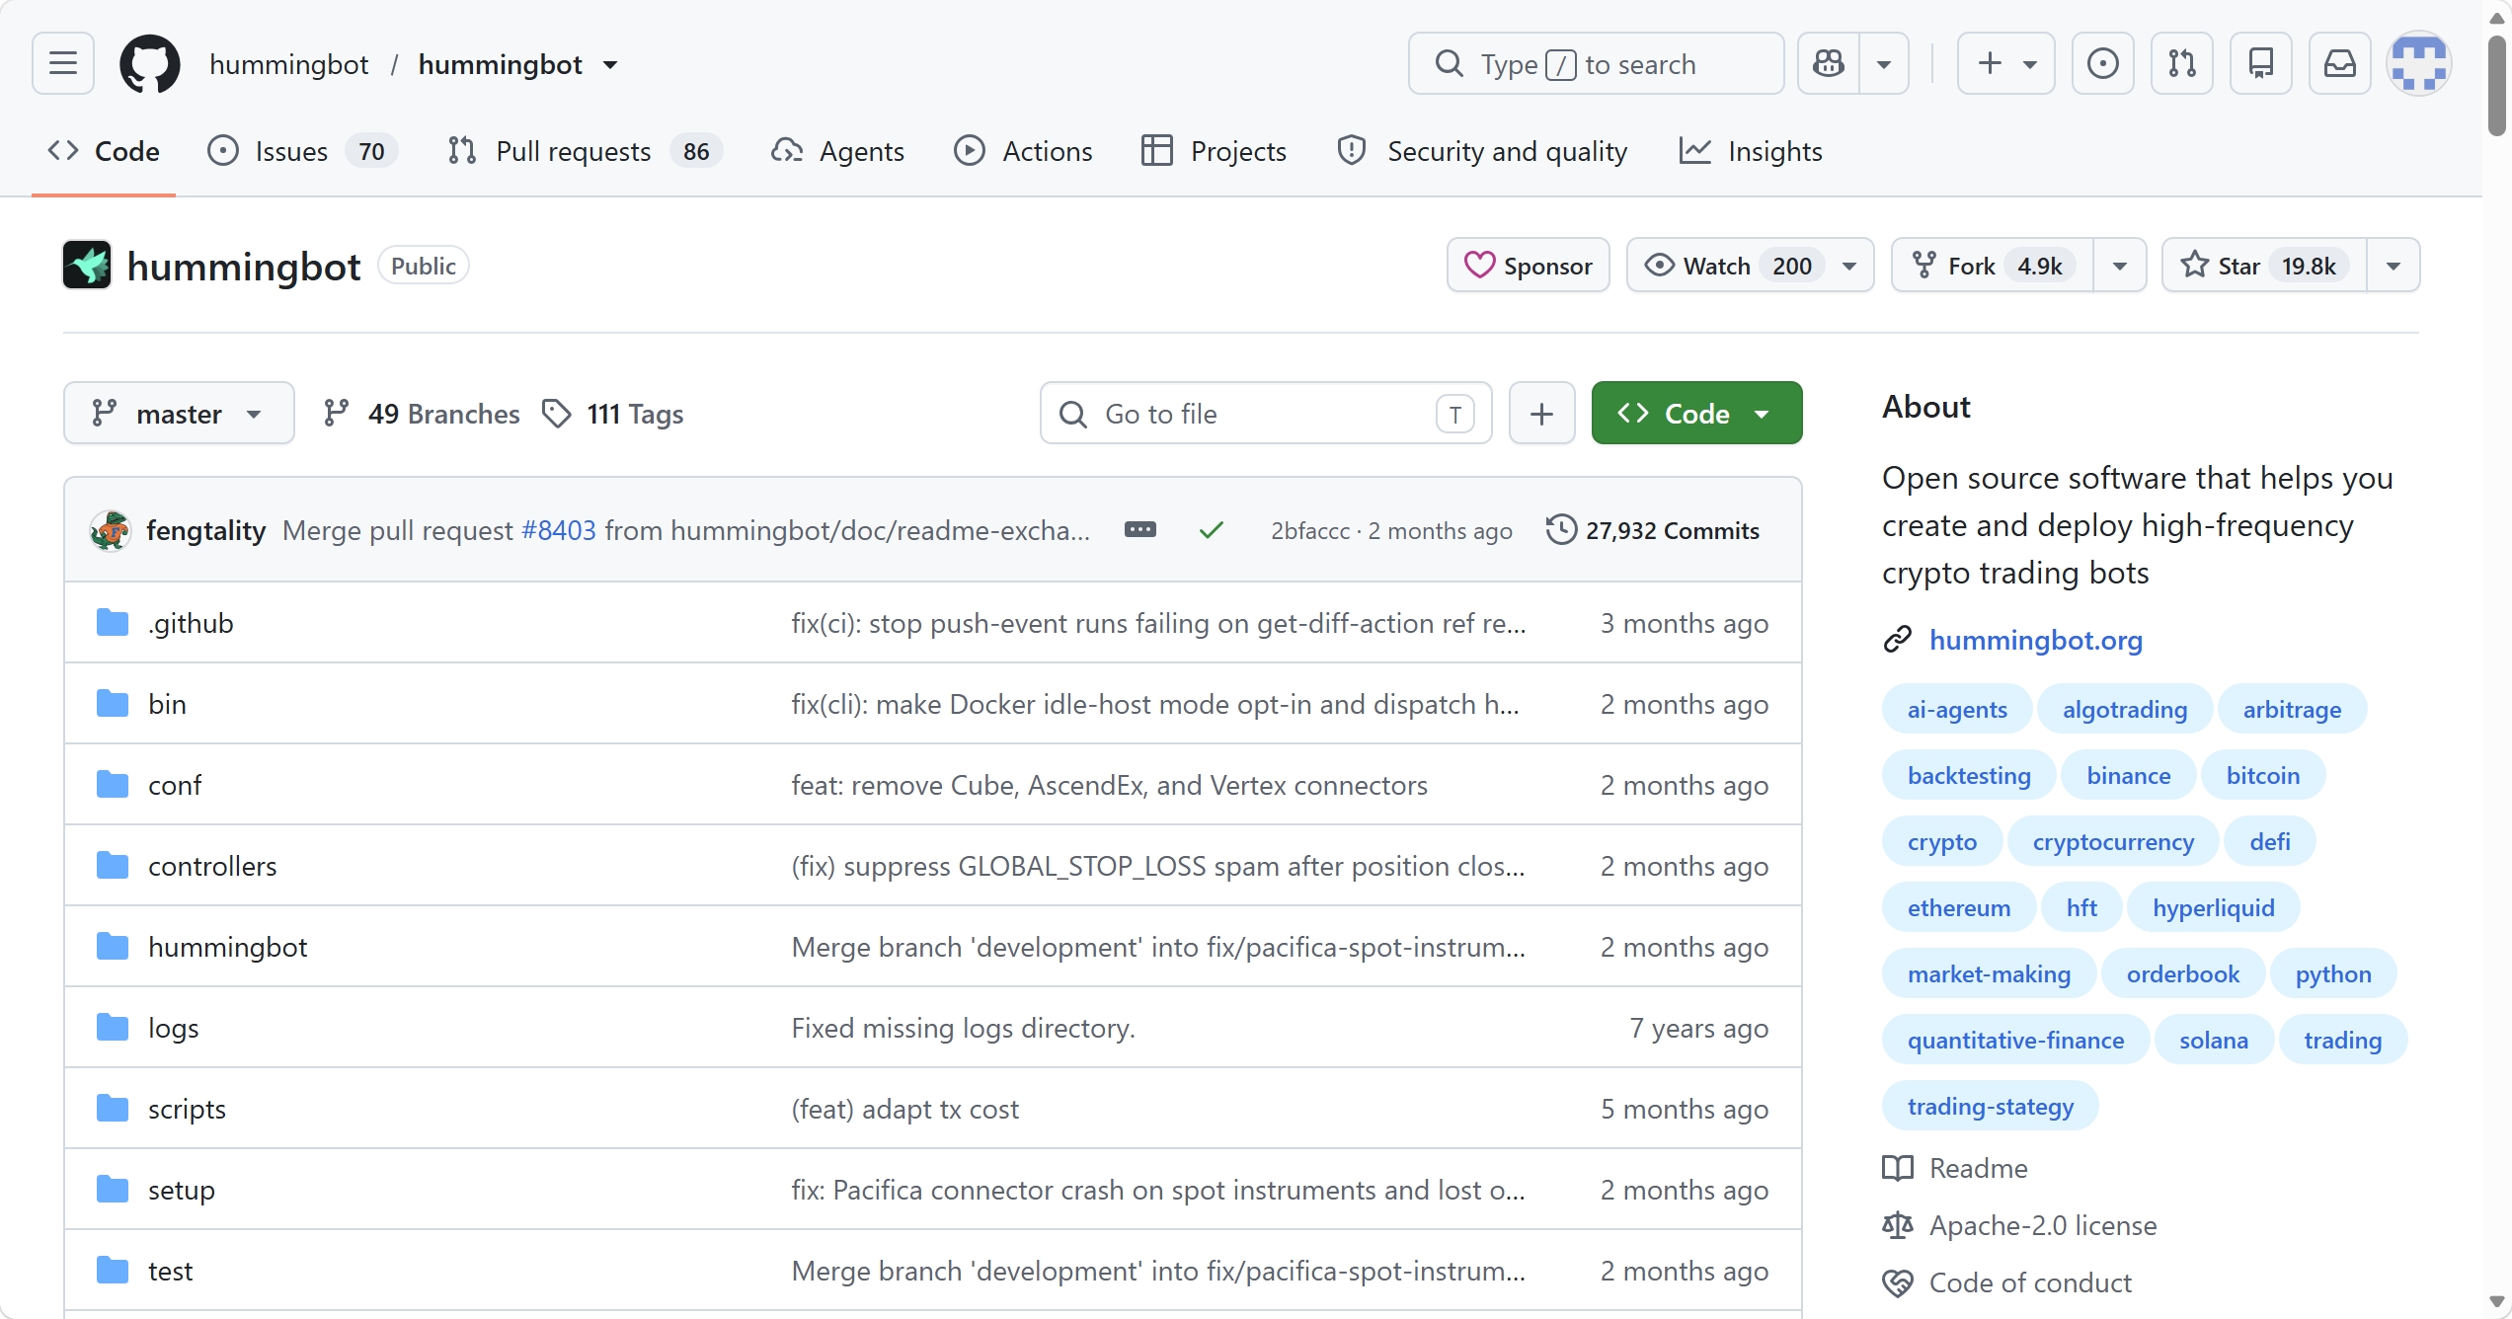View the 111 Tags link
This screenshot has width=2512, height=1319.
coord(613,414)
